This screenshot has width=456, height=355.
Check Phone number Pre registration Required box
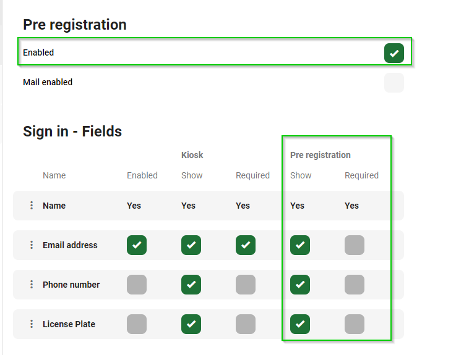click(355, 285)
